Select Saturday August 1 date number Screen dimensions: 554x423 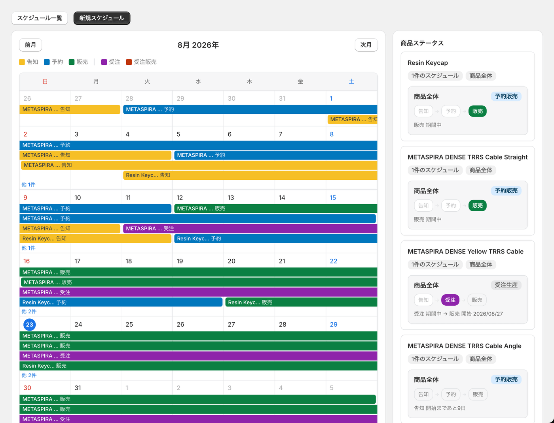pyautogui.click(x=331, y=99)
